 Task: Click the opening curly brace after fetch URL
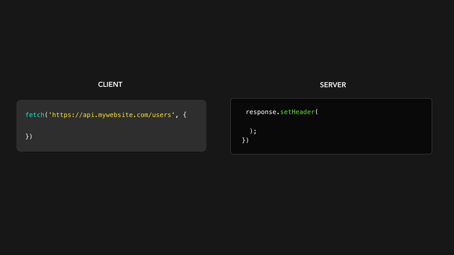coord(185,115)
